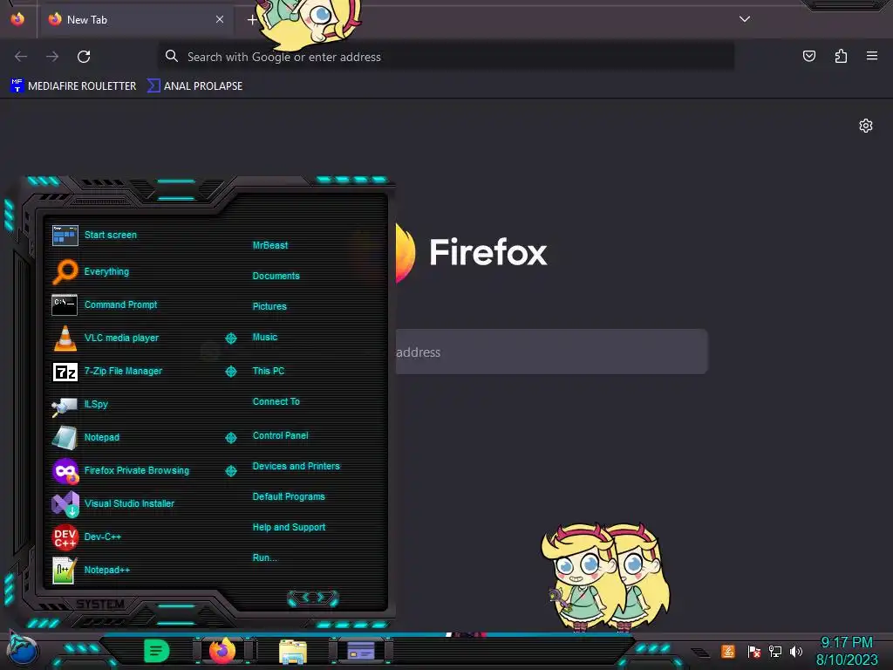Open Action Center flag tray icon
893x670 pixels.
tap(754, 651)
